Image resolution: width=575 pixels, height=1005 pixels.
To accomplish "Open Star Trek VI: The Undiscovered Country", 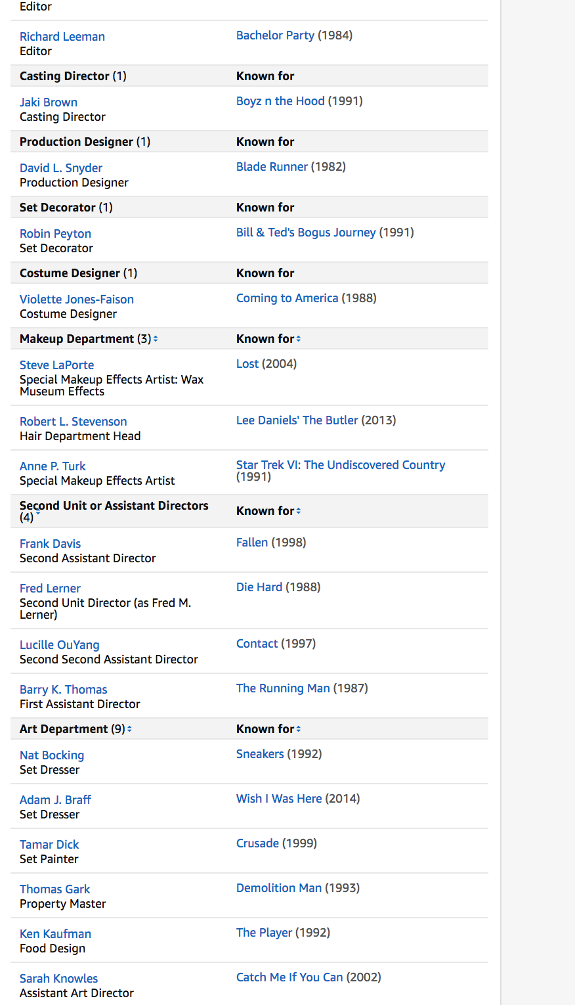I will coord(341,465).
